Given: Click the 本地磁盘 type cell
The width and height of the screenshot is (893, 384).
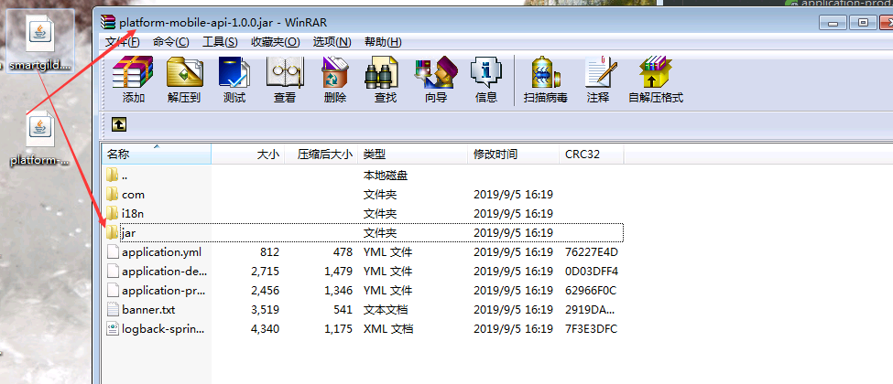Looking at the screenshot, I should 386,176.
